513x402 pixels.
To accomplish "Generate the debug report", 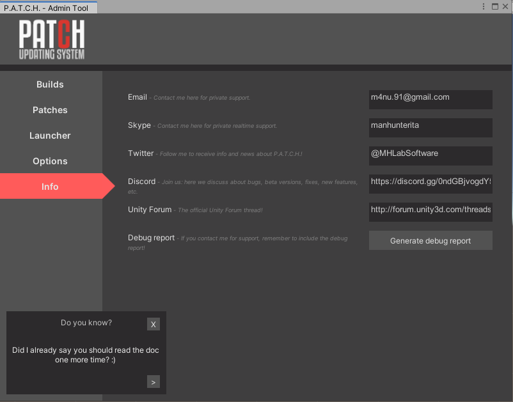I will pyautogui.click(x=430, y=240).
